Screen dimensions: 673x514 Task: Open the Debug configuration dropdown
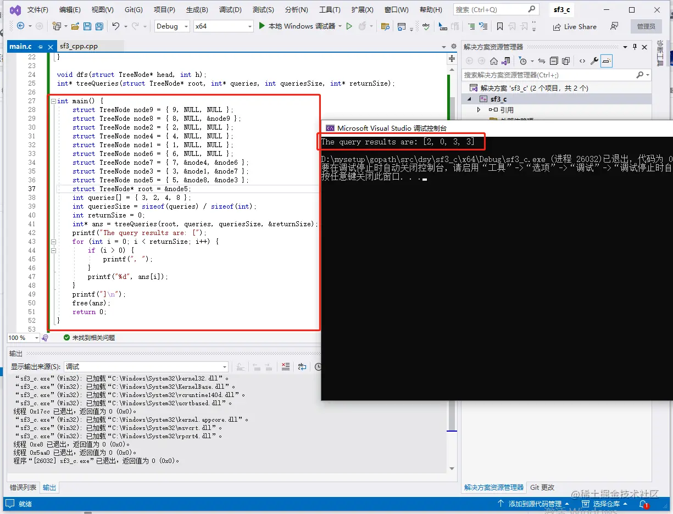tap(171, 26)
